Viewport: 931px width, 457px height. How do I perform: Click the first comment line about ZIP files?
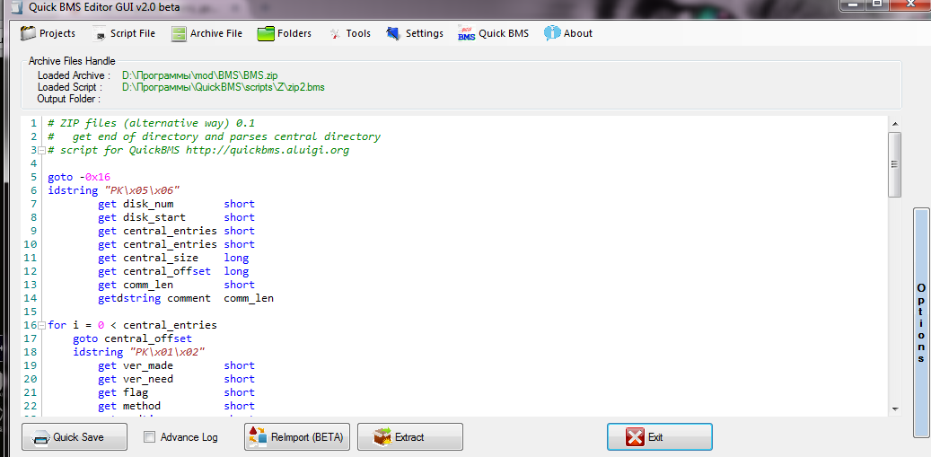pyautogui.click(x=152, y=123)
